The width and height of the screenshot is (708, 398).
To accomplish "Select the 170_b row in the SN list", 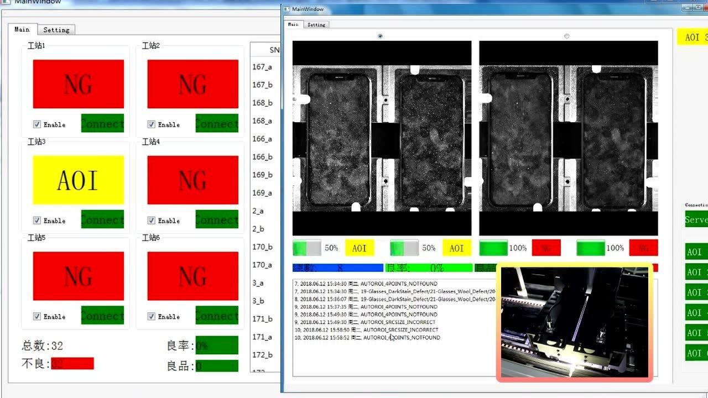I will [262, 247].
